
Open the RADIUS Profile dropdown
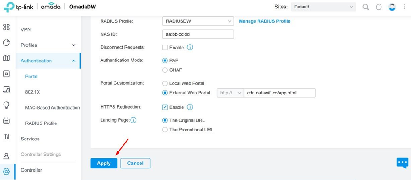pyautogui.click(x=198, y=21)
